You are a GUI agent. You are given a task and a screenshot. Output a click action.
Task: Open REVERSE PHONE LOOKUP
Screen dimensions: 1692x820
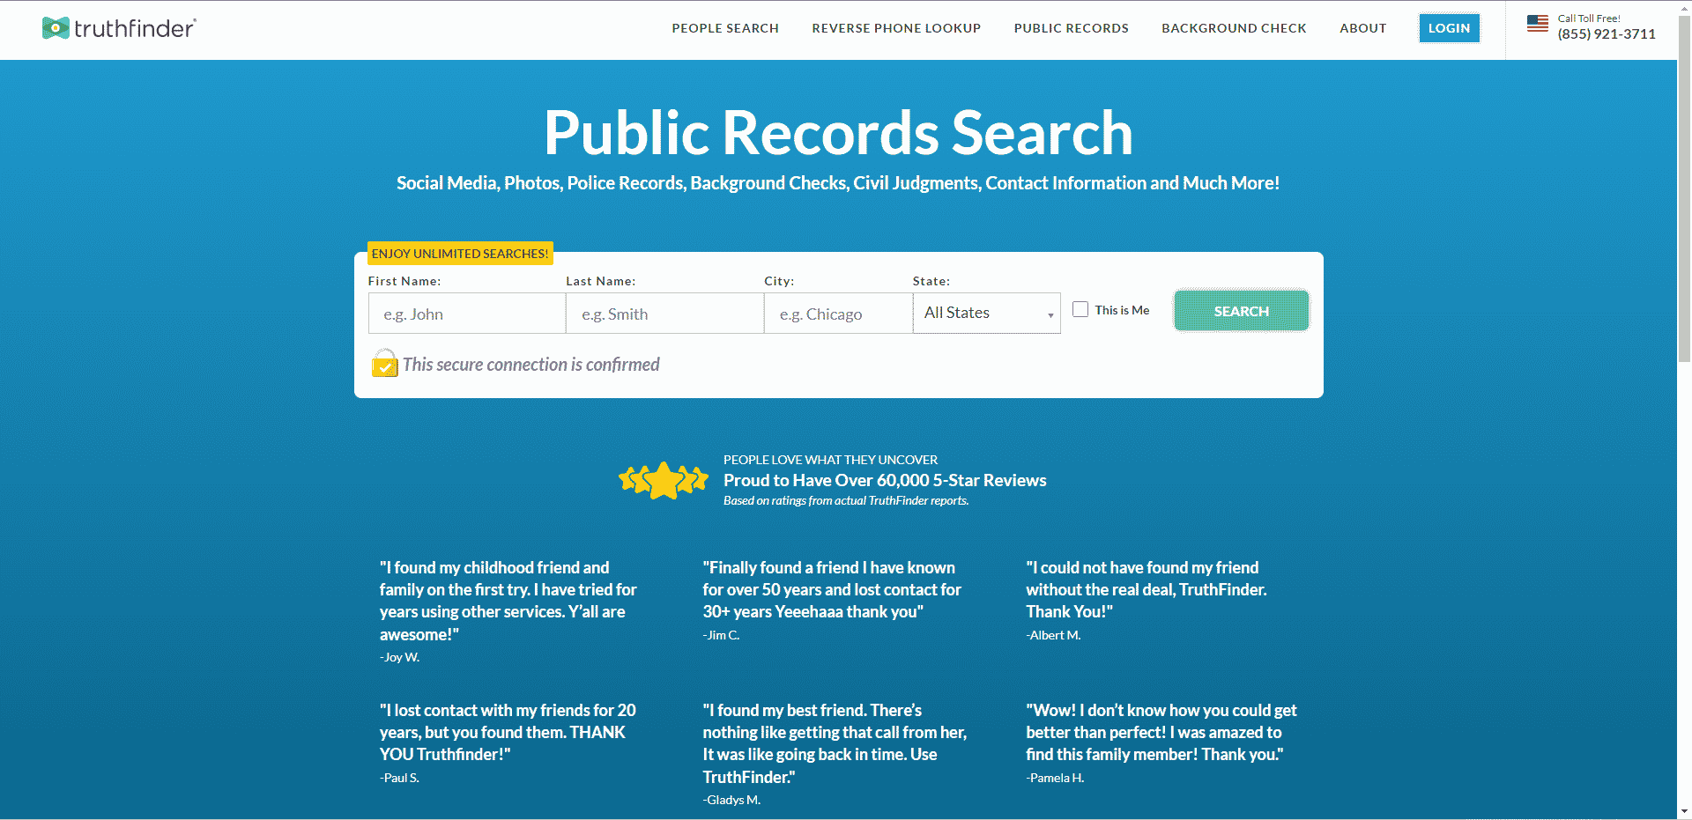click(896, 28)
